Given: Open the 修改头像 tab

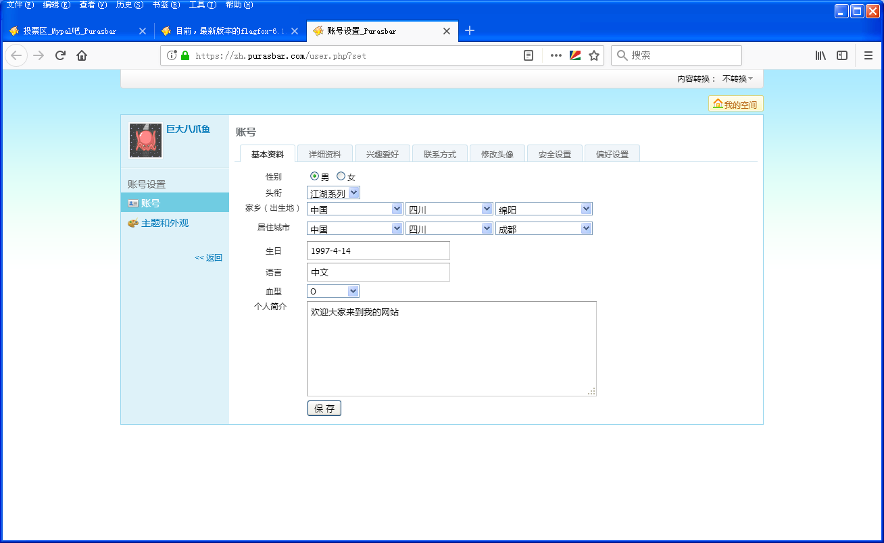Looking at the screenshot, I should [497, 154].
